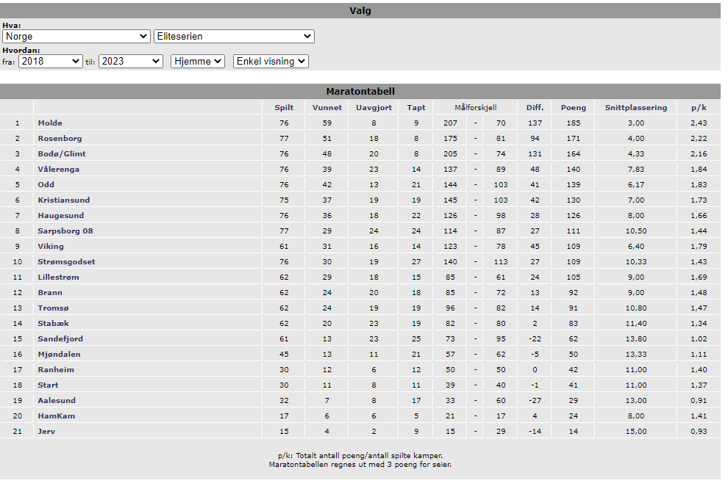Click the p/k column header

point(699,107)
